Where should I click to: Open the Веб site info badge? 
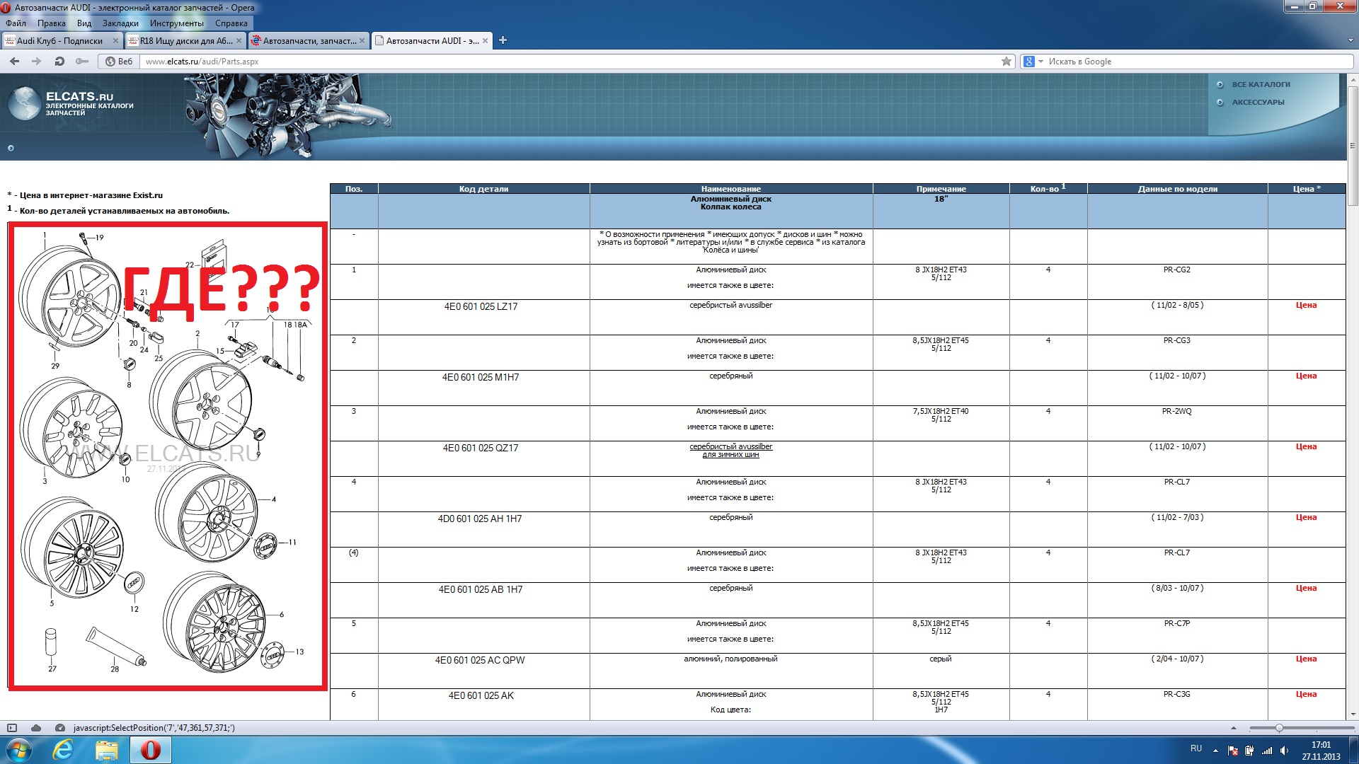coord(119,62)
